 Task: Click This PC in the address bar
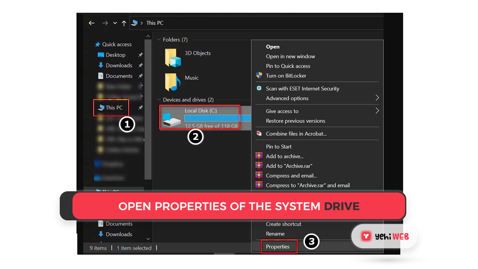(155, 23)
